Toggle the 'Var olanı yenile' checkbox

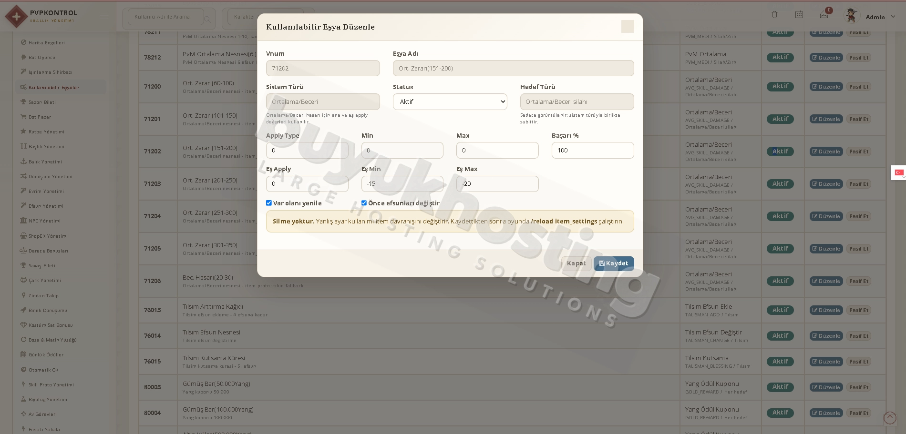pyautogui.click(x=269, y=203)
